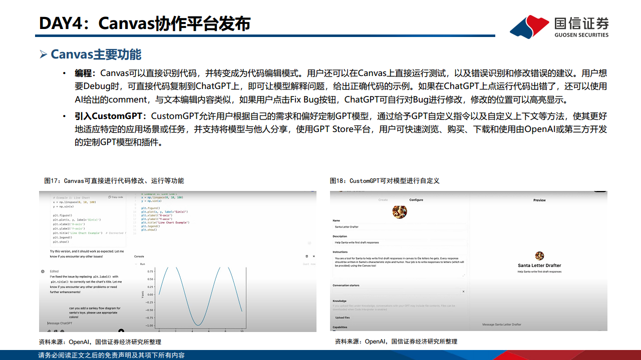Image resolution: width=641 pixels, height=360 pixels.
Task: Click the Santa Letter Drafter title in Preview
Action: 539,265
